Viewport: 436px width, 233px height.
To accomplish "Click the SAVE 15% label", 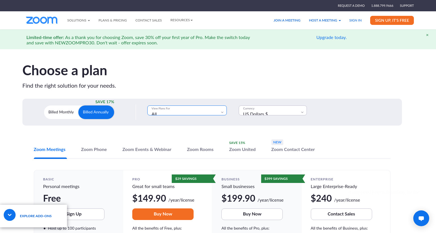I will click(x=237, y=143).
